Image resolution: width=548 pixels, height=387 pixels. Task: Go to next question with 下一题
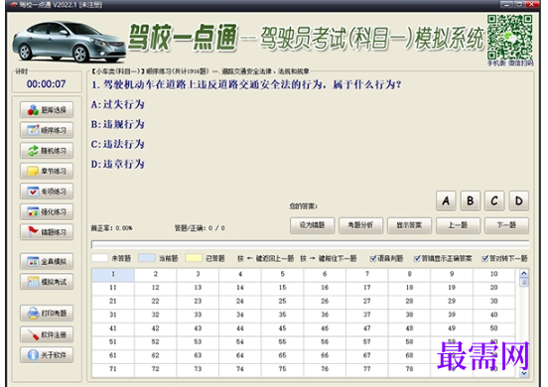[506, 225]
